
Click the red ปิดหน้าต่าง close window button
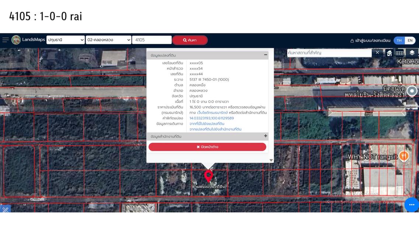tap(207, 147)
